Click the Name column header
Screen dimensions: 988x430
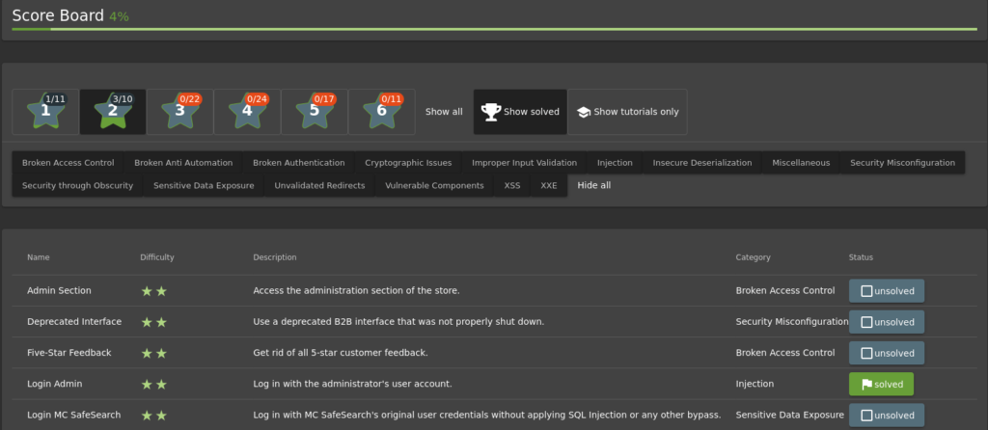point(39,257)
